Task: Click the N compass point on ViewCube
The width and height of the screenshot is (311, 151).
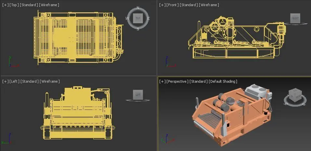Action: 138,8
